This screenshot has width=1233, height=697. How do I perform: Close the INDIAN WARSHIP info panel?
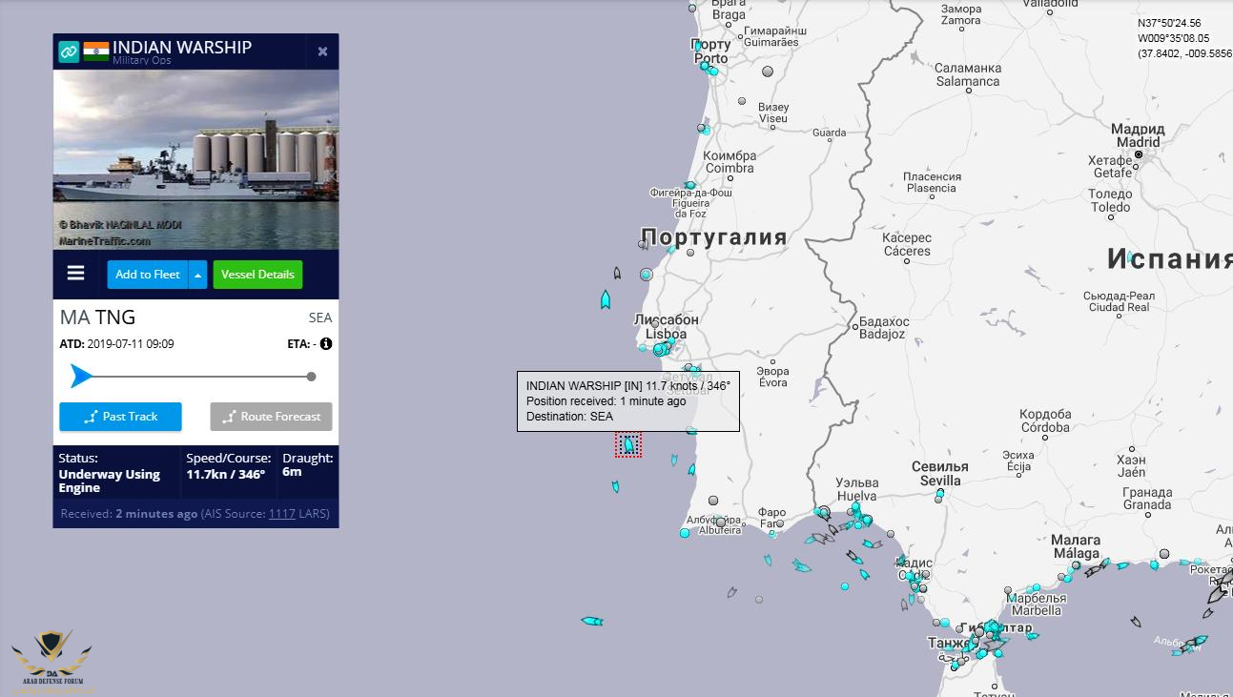(x=322, y=51)
